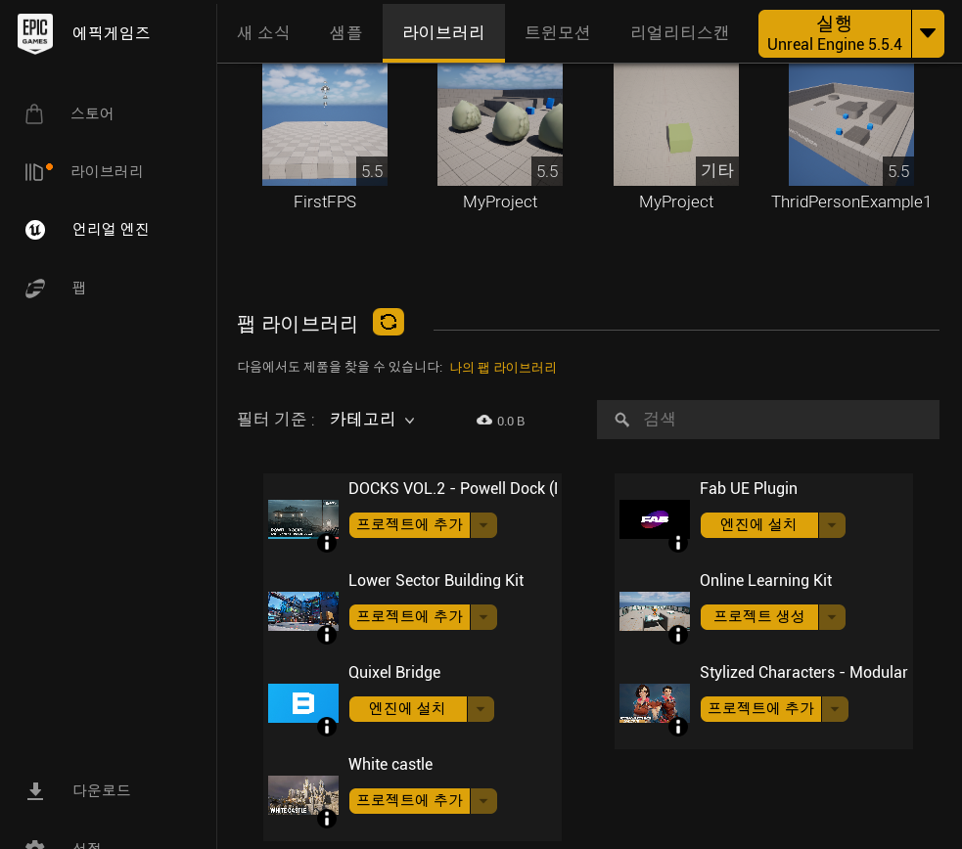Expand options for DOCKS VOL.2 button
Screen dimensions: 962x849
[x=484, y=525]
